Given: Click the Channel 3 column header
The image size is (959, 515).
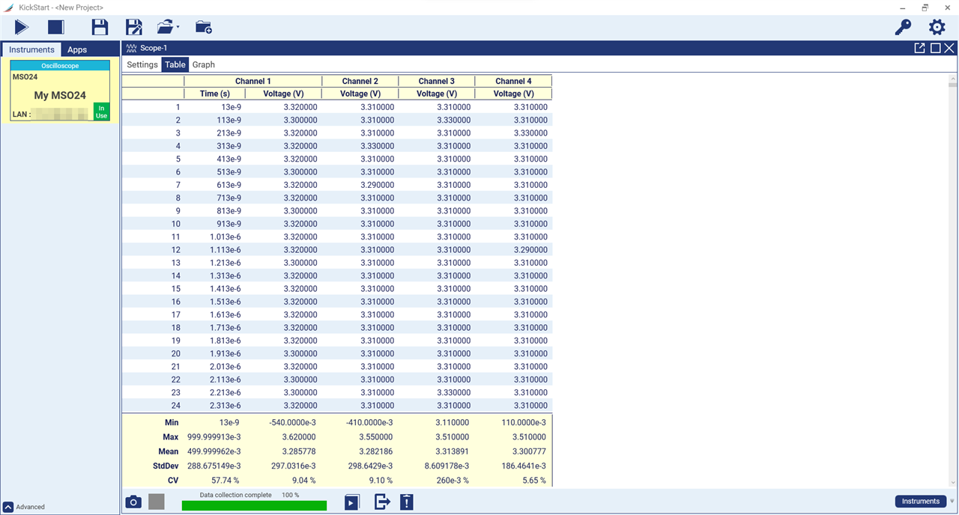Looking at the screenshot, I should pyautogui.click(x=437, y=81).
